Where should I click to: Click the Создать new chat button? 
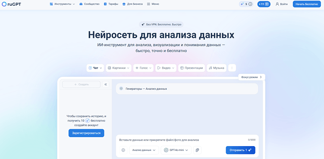(x=81, y=84)
